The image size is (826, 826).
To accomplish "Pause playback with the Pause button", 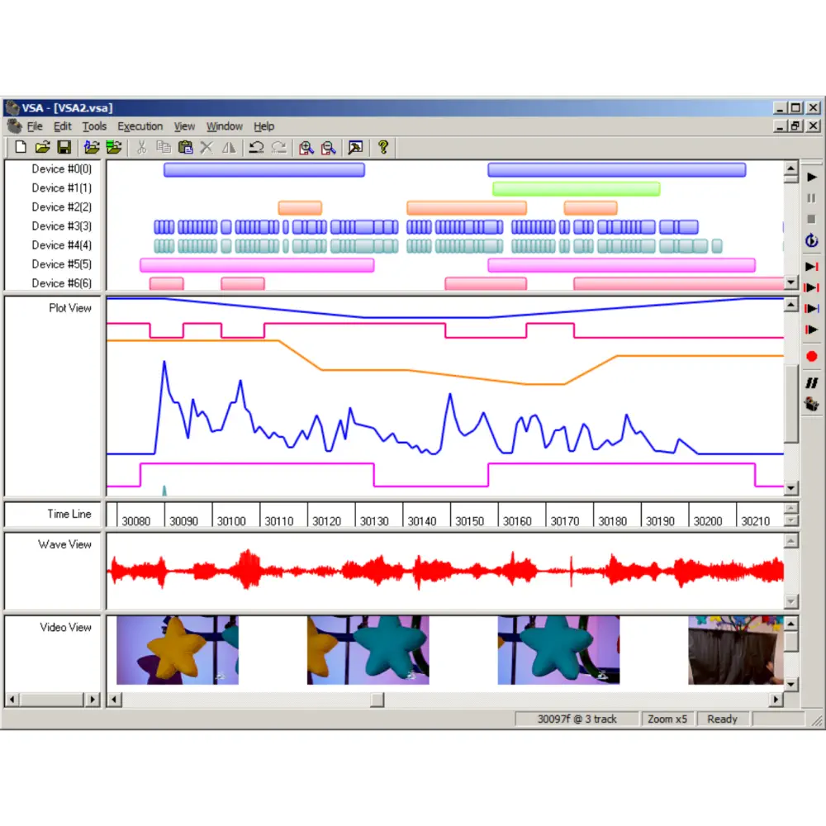I will 811,197.
